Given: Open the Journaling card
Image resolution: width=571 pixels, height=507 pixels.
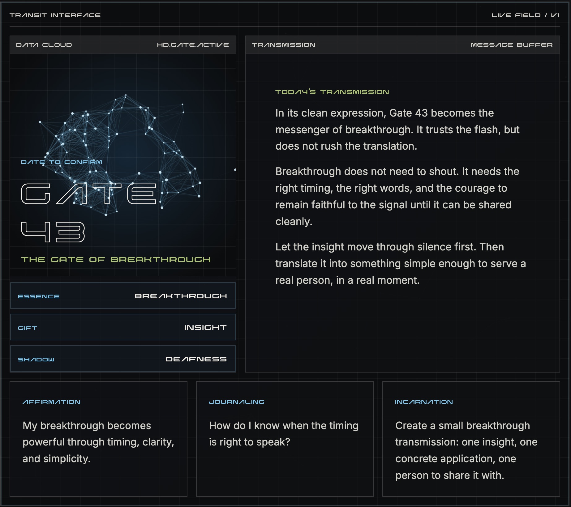Looking at the screenshot, I should [285, 439].
